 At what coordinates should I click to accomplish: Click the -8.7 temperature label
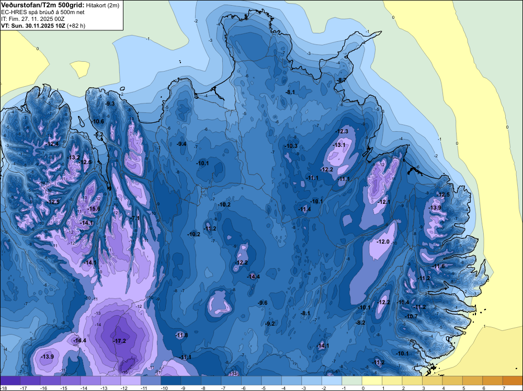(341, 80)
